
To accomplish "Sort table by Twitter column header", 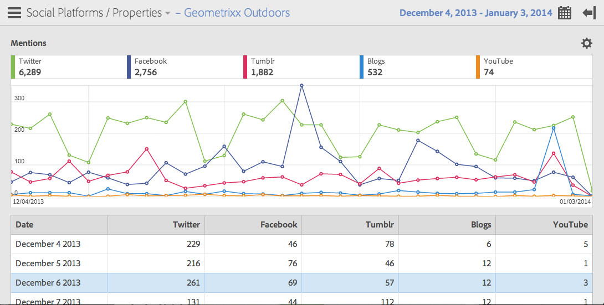I will click(156, 225).
